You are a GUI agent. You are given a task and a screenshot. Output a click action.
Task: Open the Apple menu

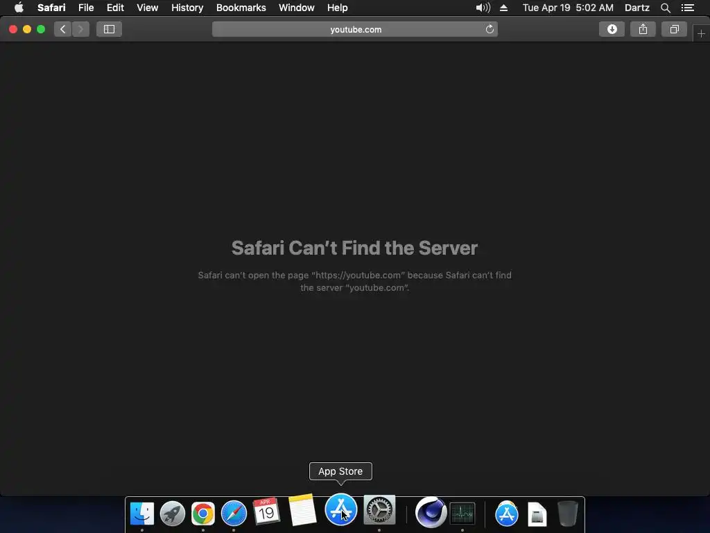pos(19,8)
